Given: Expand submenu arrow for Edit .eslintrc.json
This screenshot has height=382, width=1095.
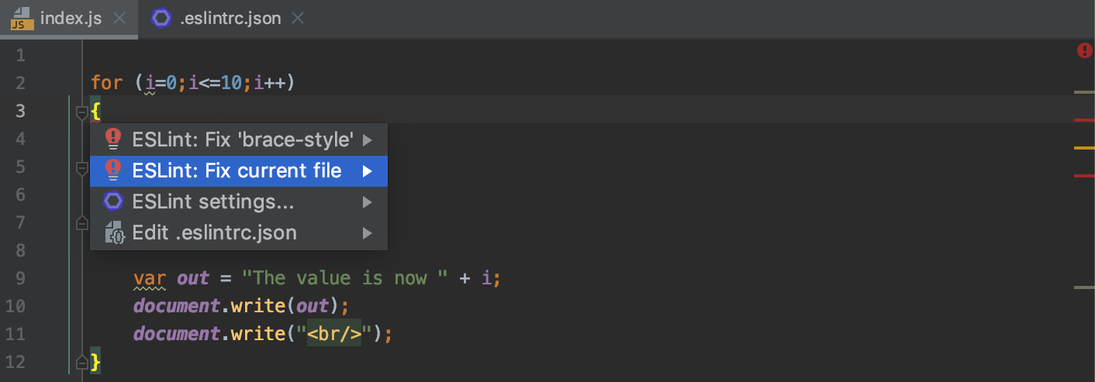Looking at the screenshot, I should click(368, 233).
